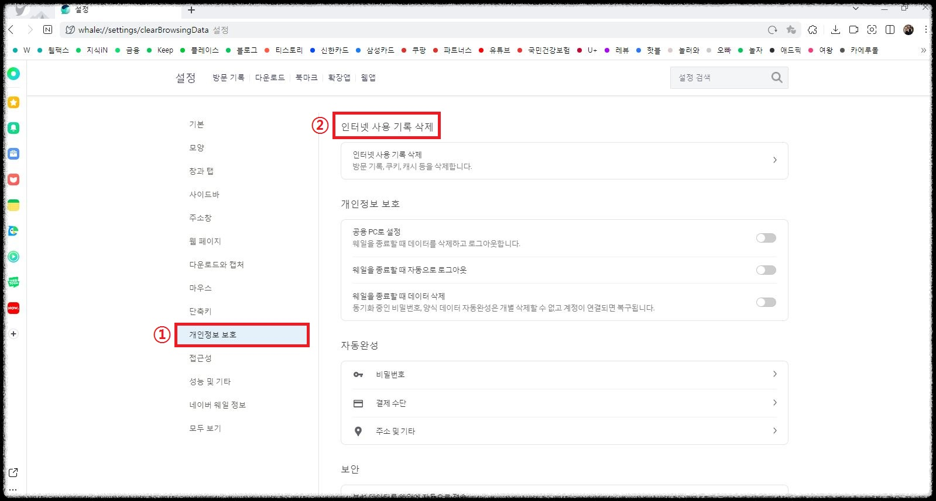The width and height of the screenshot is (936, 501).
Task: Click the settings search magnifier icon
Action: [776, 77]
